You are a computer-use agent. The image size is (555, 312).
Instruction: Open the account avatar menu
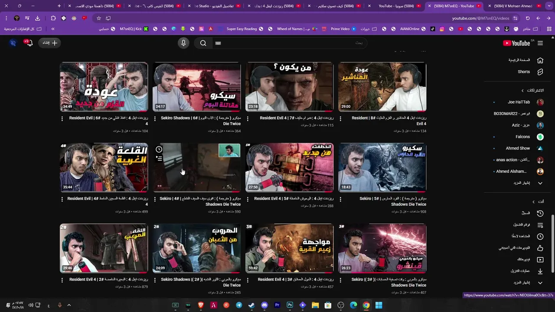[x=13, y=43]
